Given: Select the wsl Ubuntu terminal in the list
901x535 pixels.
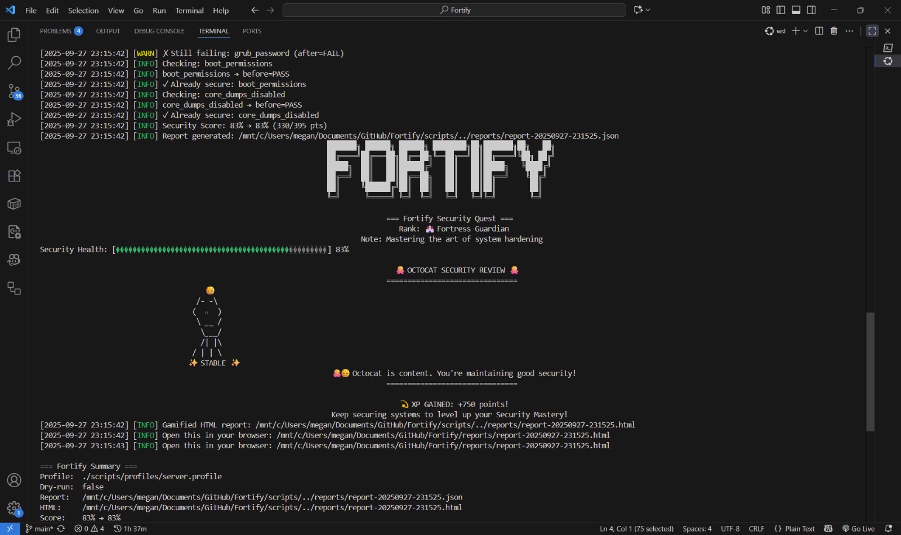Looking at the screenshot, I should click(x=888, y=61).
